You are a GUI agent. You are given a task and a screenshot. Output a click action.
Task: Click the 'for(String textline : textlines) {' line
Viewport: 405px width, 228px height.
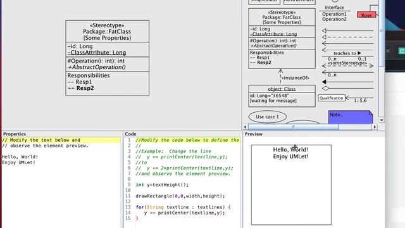click(183, 207)
